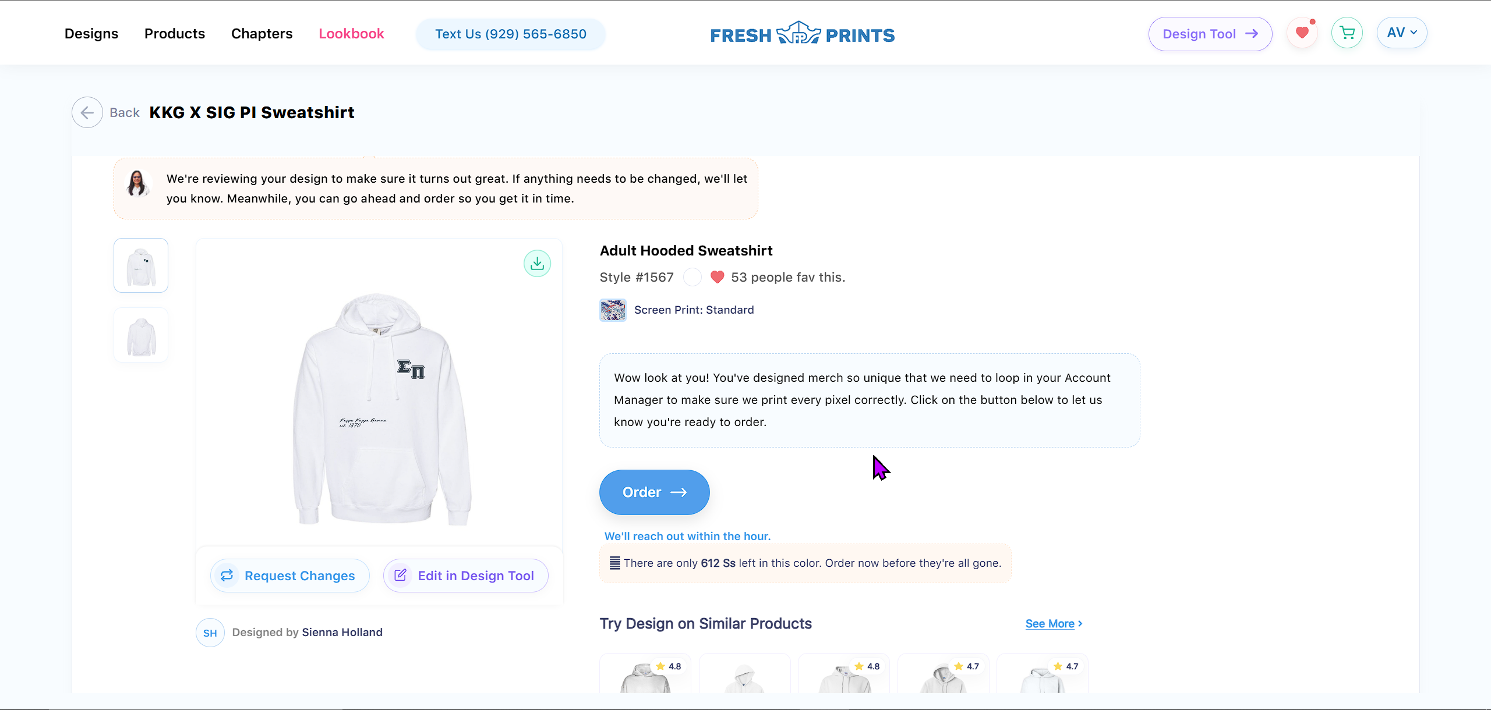Open the favorites heart icon in header

coord(1302,33)
